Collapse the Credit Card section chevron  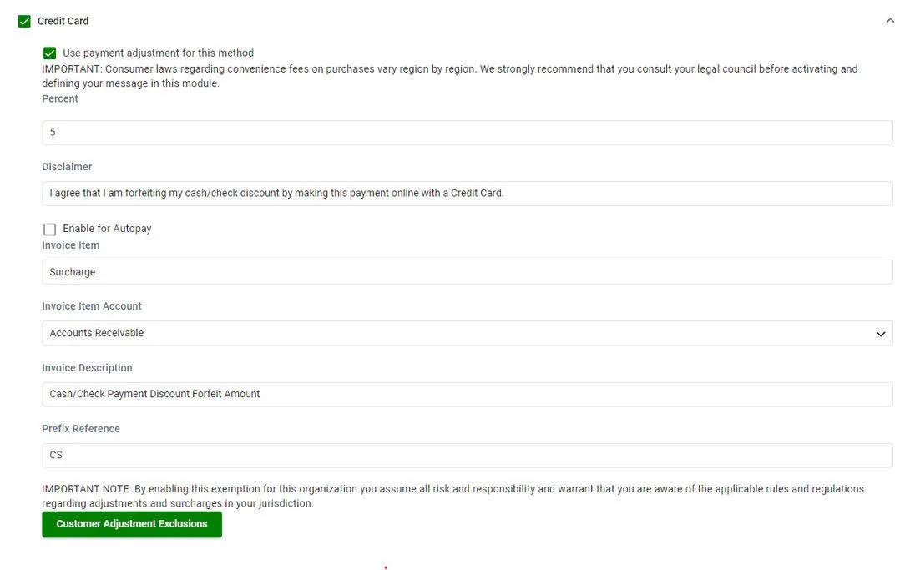coord(889,21)
